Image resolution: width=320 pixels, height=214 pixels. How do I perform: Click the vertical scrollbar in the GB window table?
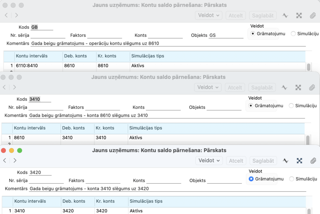coord(308,67)
